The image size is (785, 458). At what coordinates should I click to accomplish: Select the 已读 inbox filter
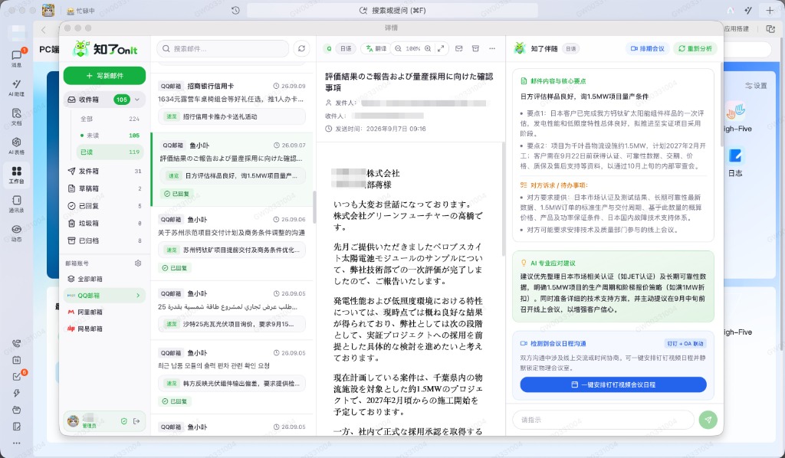110,152
